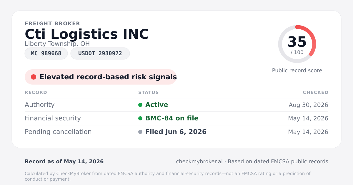The width and height of the screenshot is (353, 185).
Task: Select the Authority record row
Action: tap(176, 105)
